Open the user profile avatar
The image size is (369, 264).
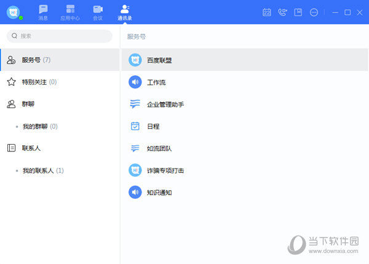tap(13, 12)
